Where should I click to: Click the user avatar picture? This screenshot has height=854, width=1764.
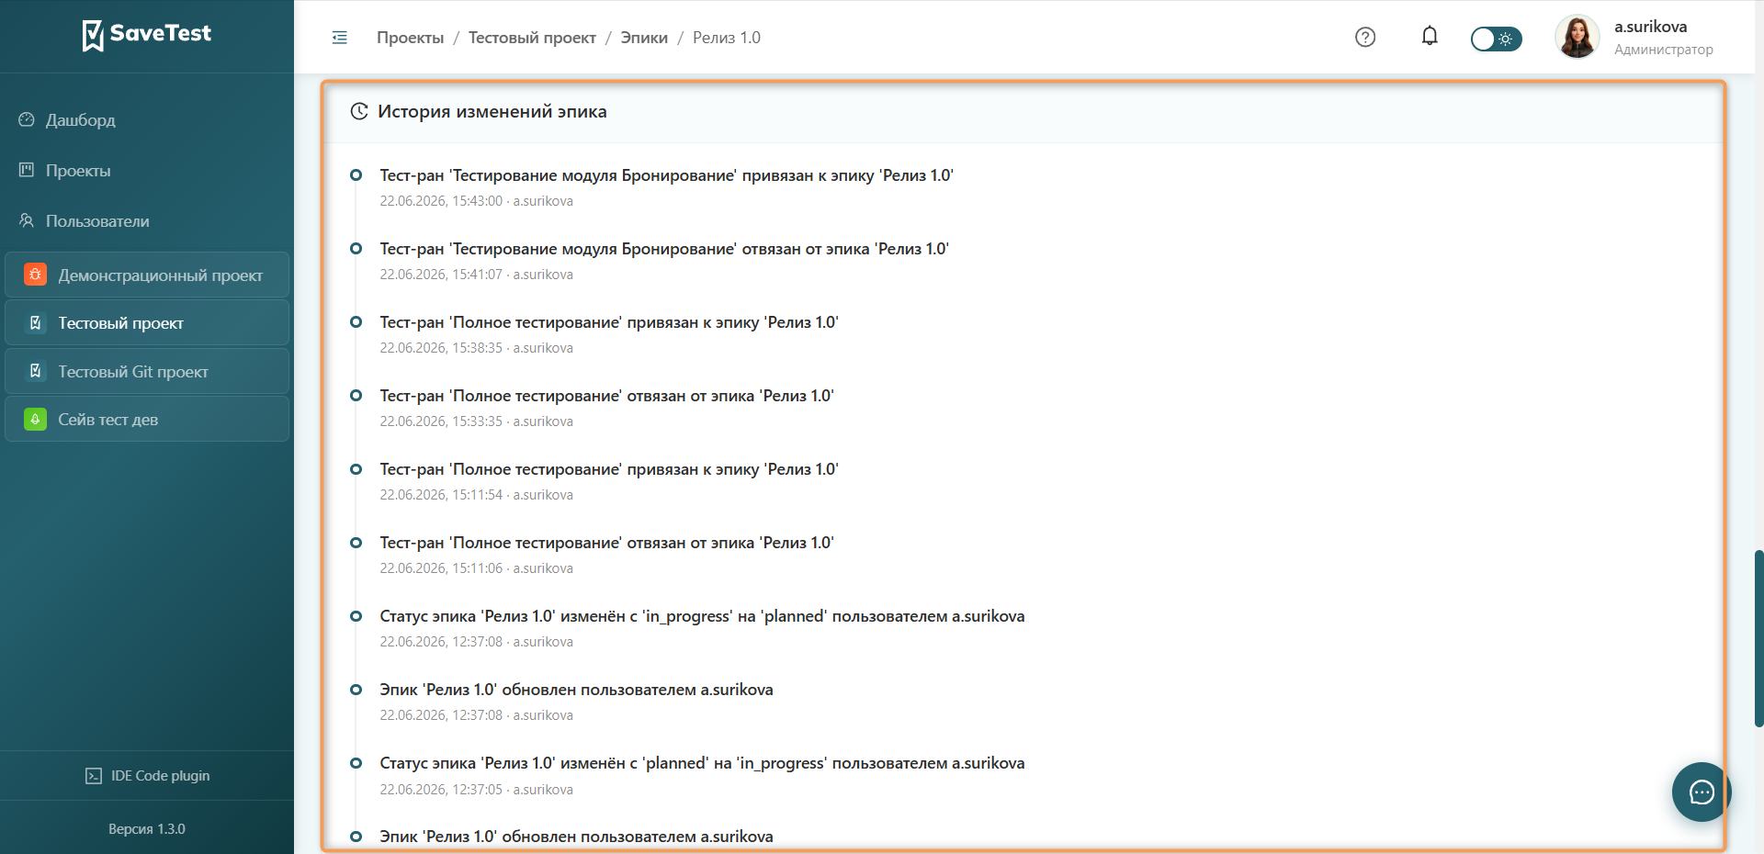pos(1577,37)
